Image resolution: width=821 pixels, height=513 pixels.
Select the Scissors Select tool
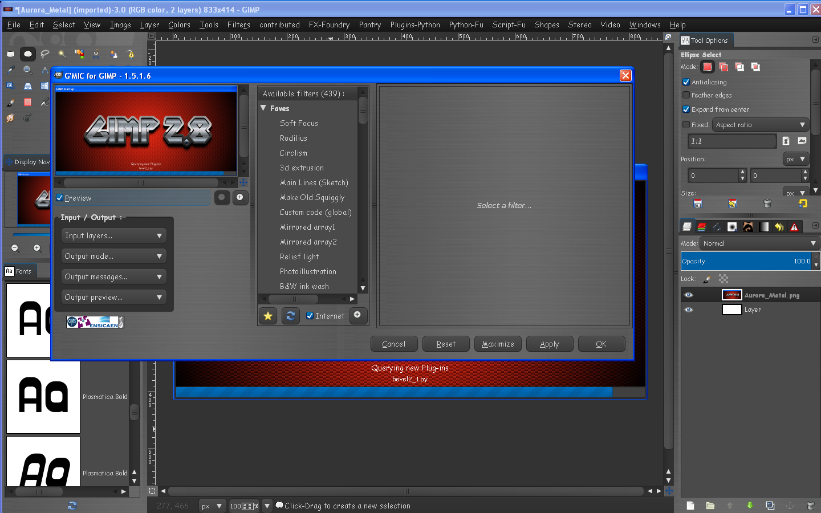coord(96,54)
